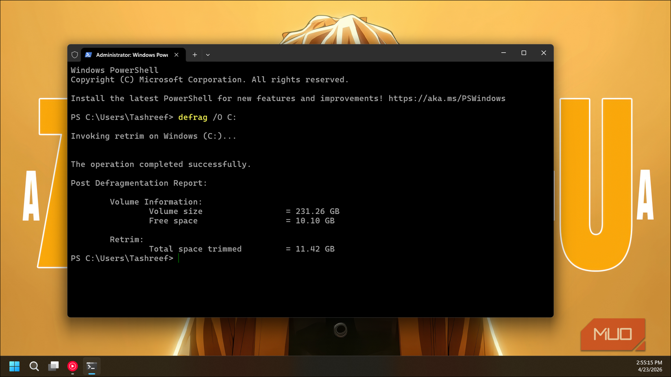Click the operation completed successfully message
This screenshot has height=377, width=671.
click(161, 164)
